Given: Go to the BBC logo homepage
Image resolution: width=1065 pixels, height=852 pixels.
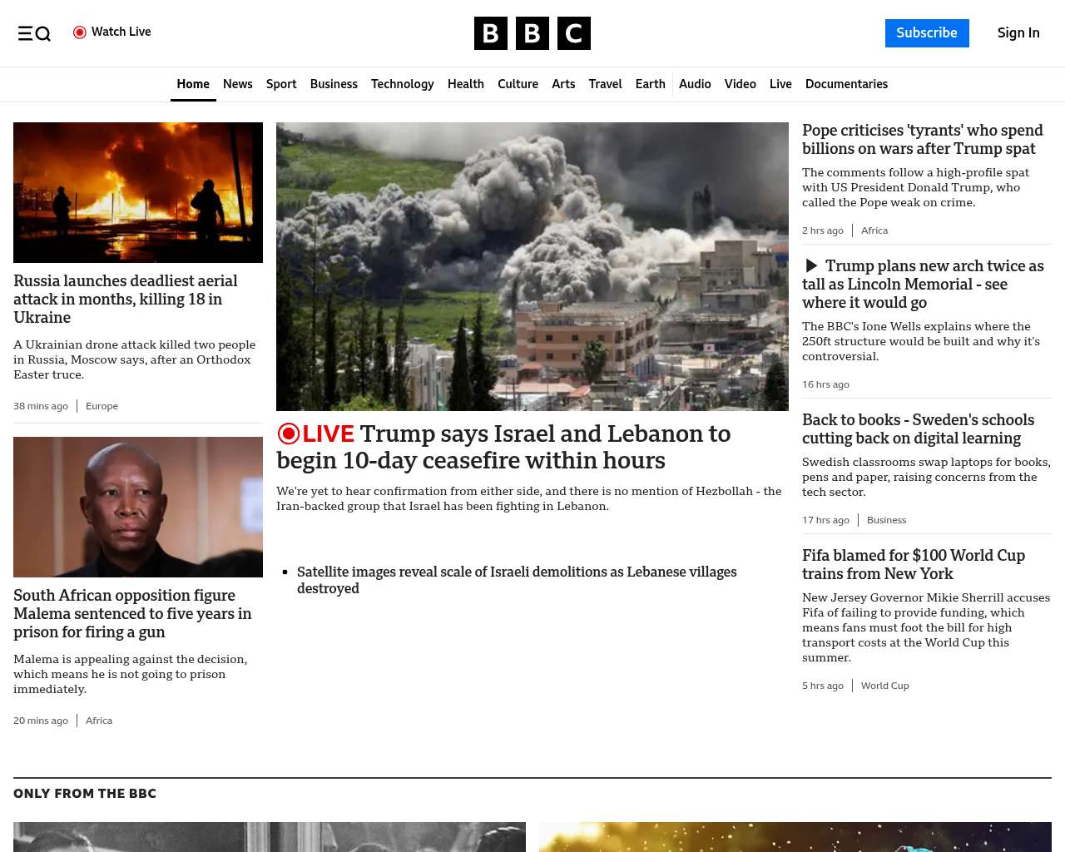Looking at the screenshot, I should pos(532,33).
